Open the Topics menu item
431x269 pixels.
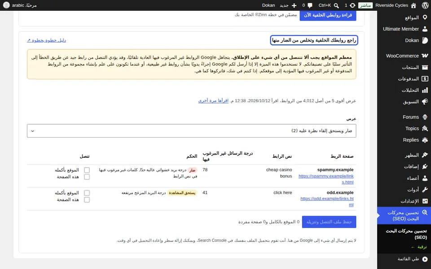click(404, 129)
